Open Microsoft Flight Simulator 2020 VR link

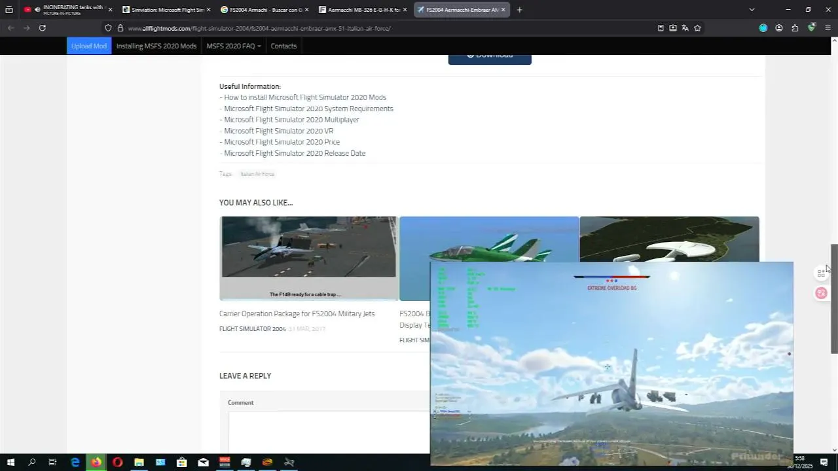(x=278, y=131)
